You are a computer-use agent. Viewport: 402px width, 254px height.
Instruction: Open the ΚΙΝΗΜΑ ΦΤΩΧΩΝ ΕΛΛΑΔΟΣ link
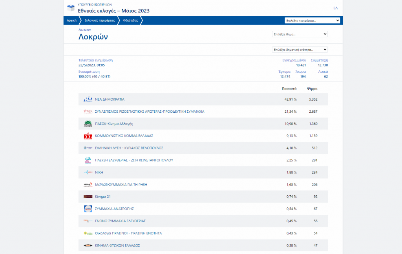coord(117,245)
